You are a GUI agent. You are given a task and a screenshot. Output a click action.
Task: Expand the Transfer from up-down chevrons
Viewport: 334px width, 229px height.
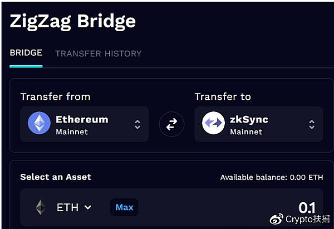[137, 124]
